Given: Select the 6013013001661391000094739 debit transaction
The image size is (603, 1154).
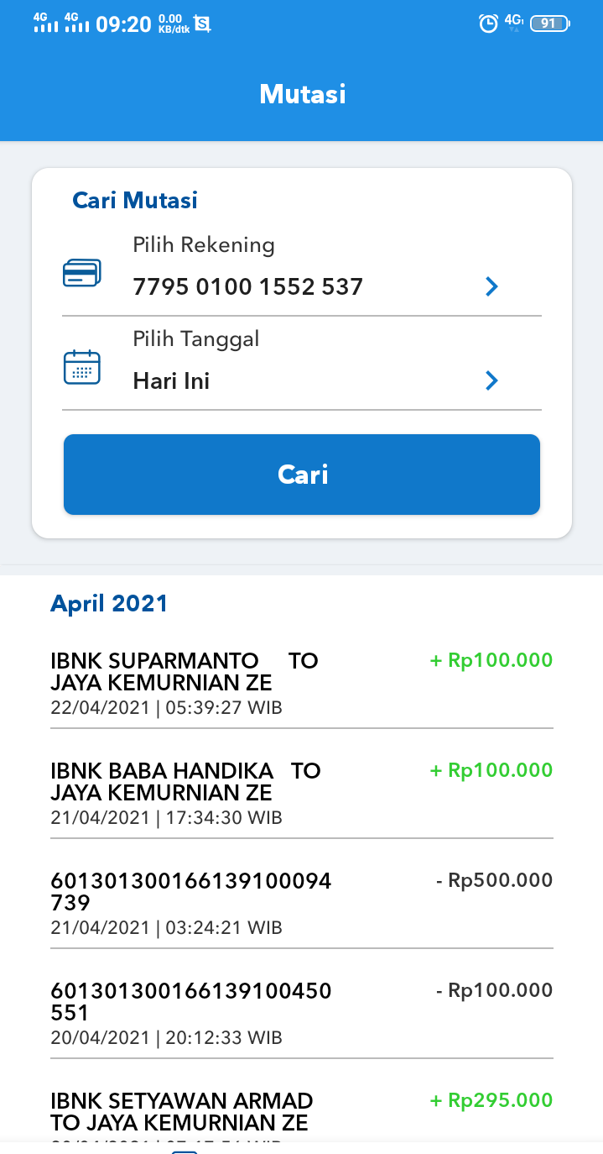Looking at the screenshot, I should click(191, 902).
